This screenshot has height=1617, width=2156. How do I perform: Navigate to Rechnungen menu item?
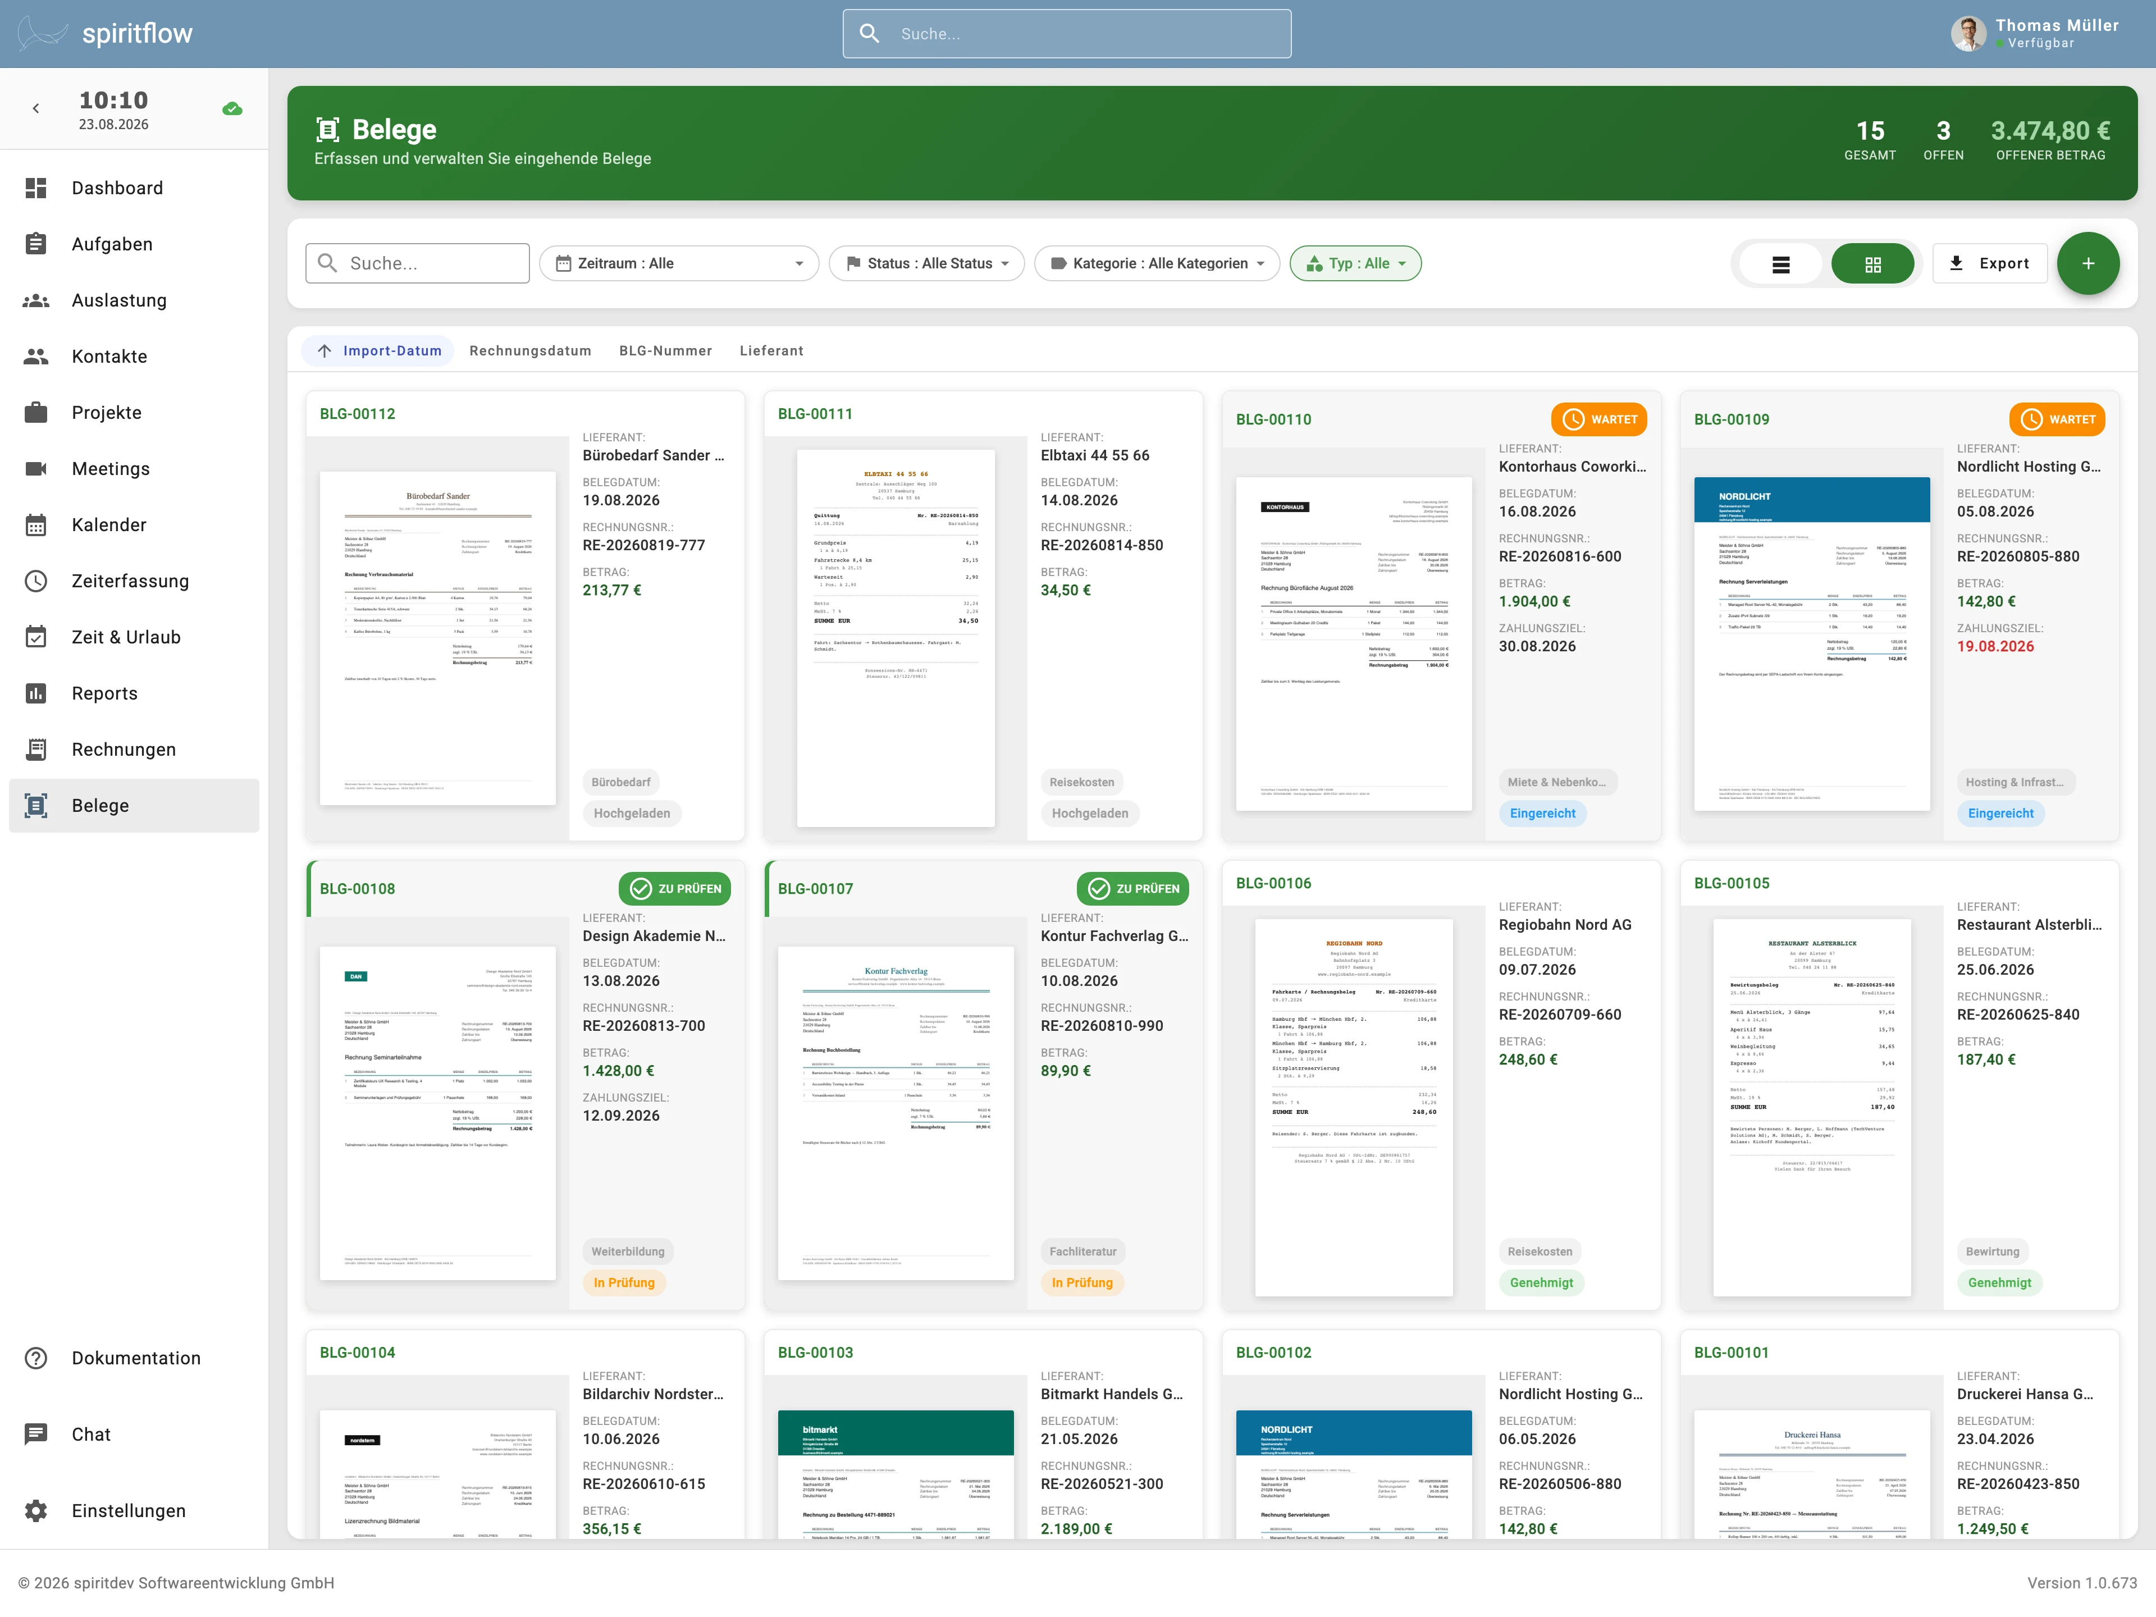click(x=135, y=750)
